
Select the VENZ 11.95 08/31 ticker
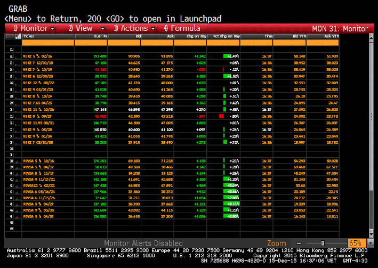pos(38,123)
